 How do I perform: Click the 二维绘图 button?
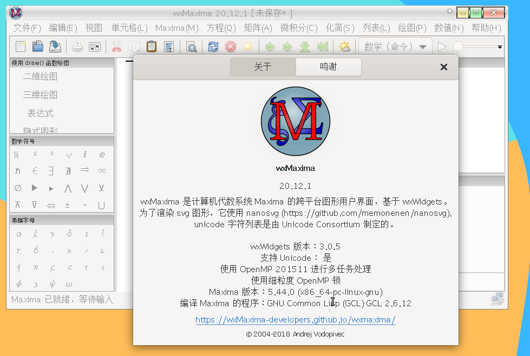coord(40,77)
